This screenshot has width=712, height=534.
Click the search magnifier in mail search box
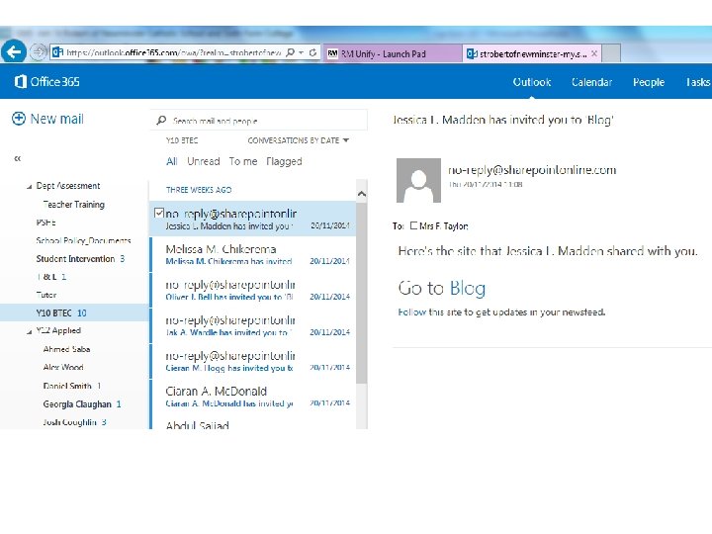pos(161,121)
